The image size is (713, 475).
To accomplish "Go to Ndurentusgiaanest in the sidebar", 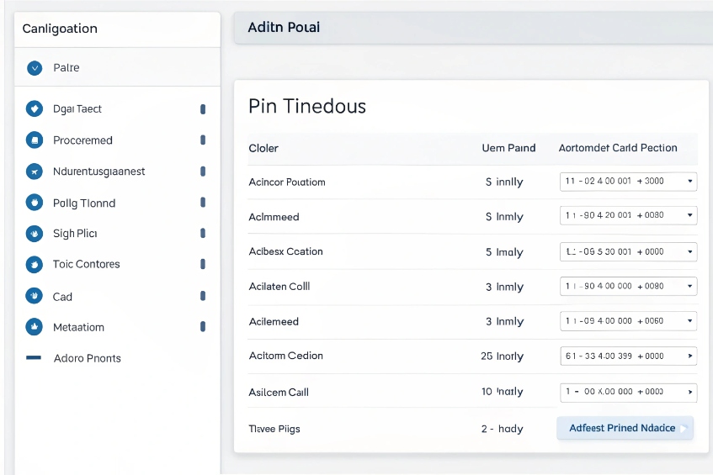I will 98,172.
